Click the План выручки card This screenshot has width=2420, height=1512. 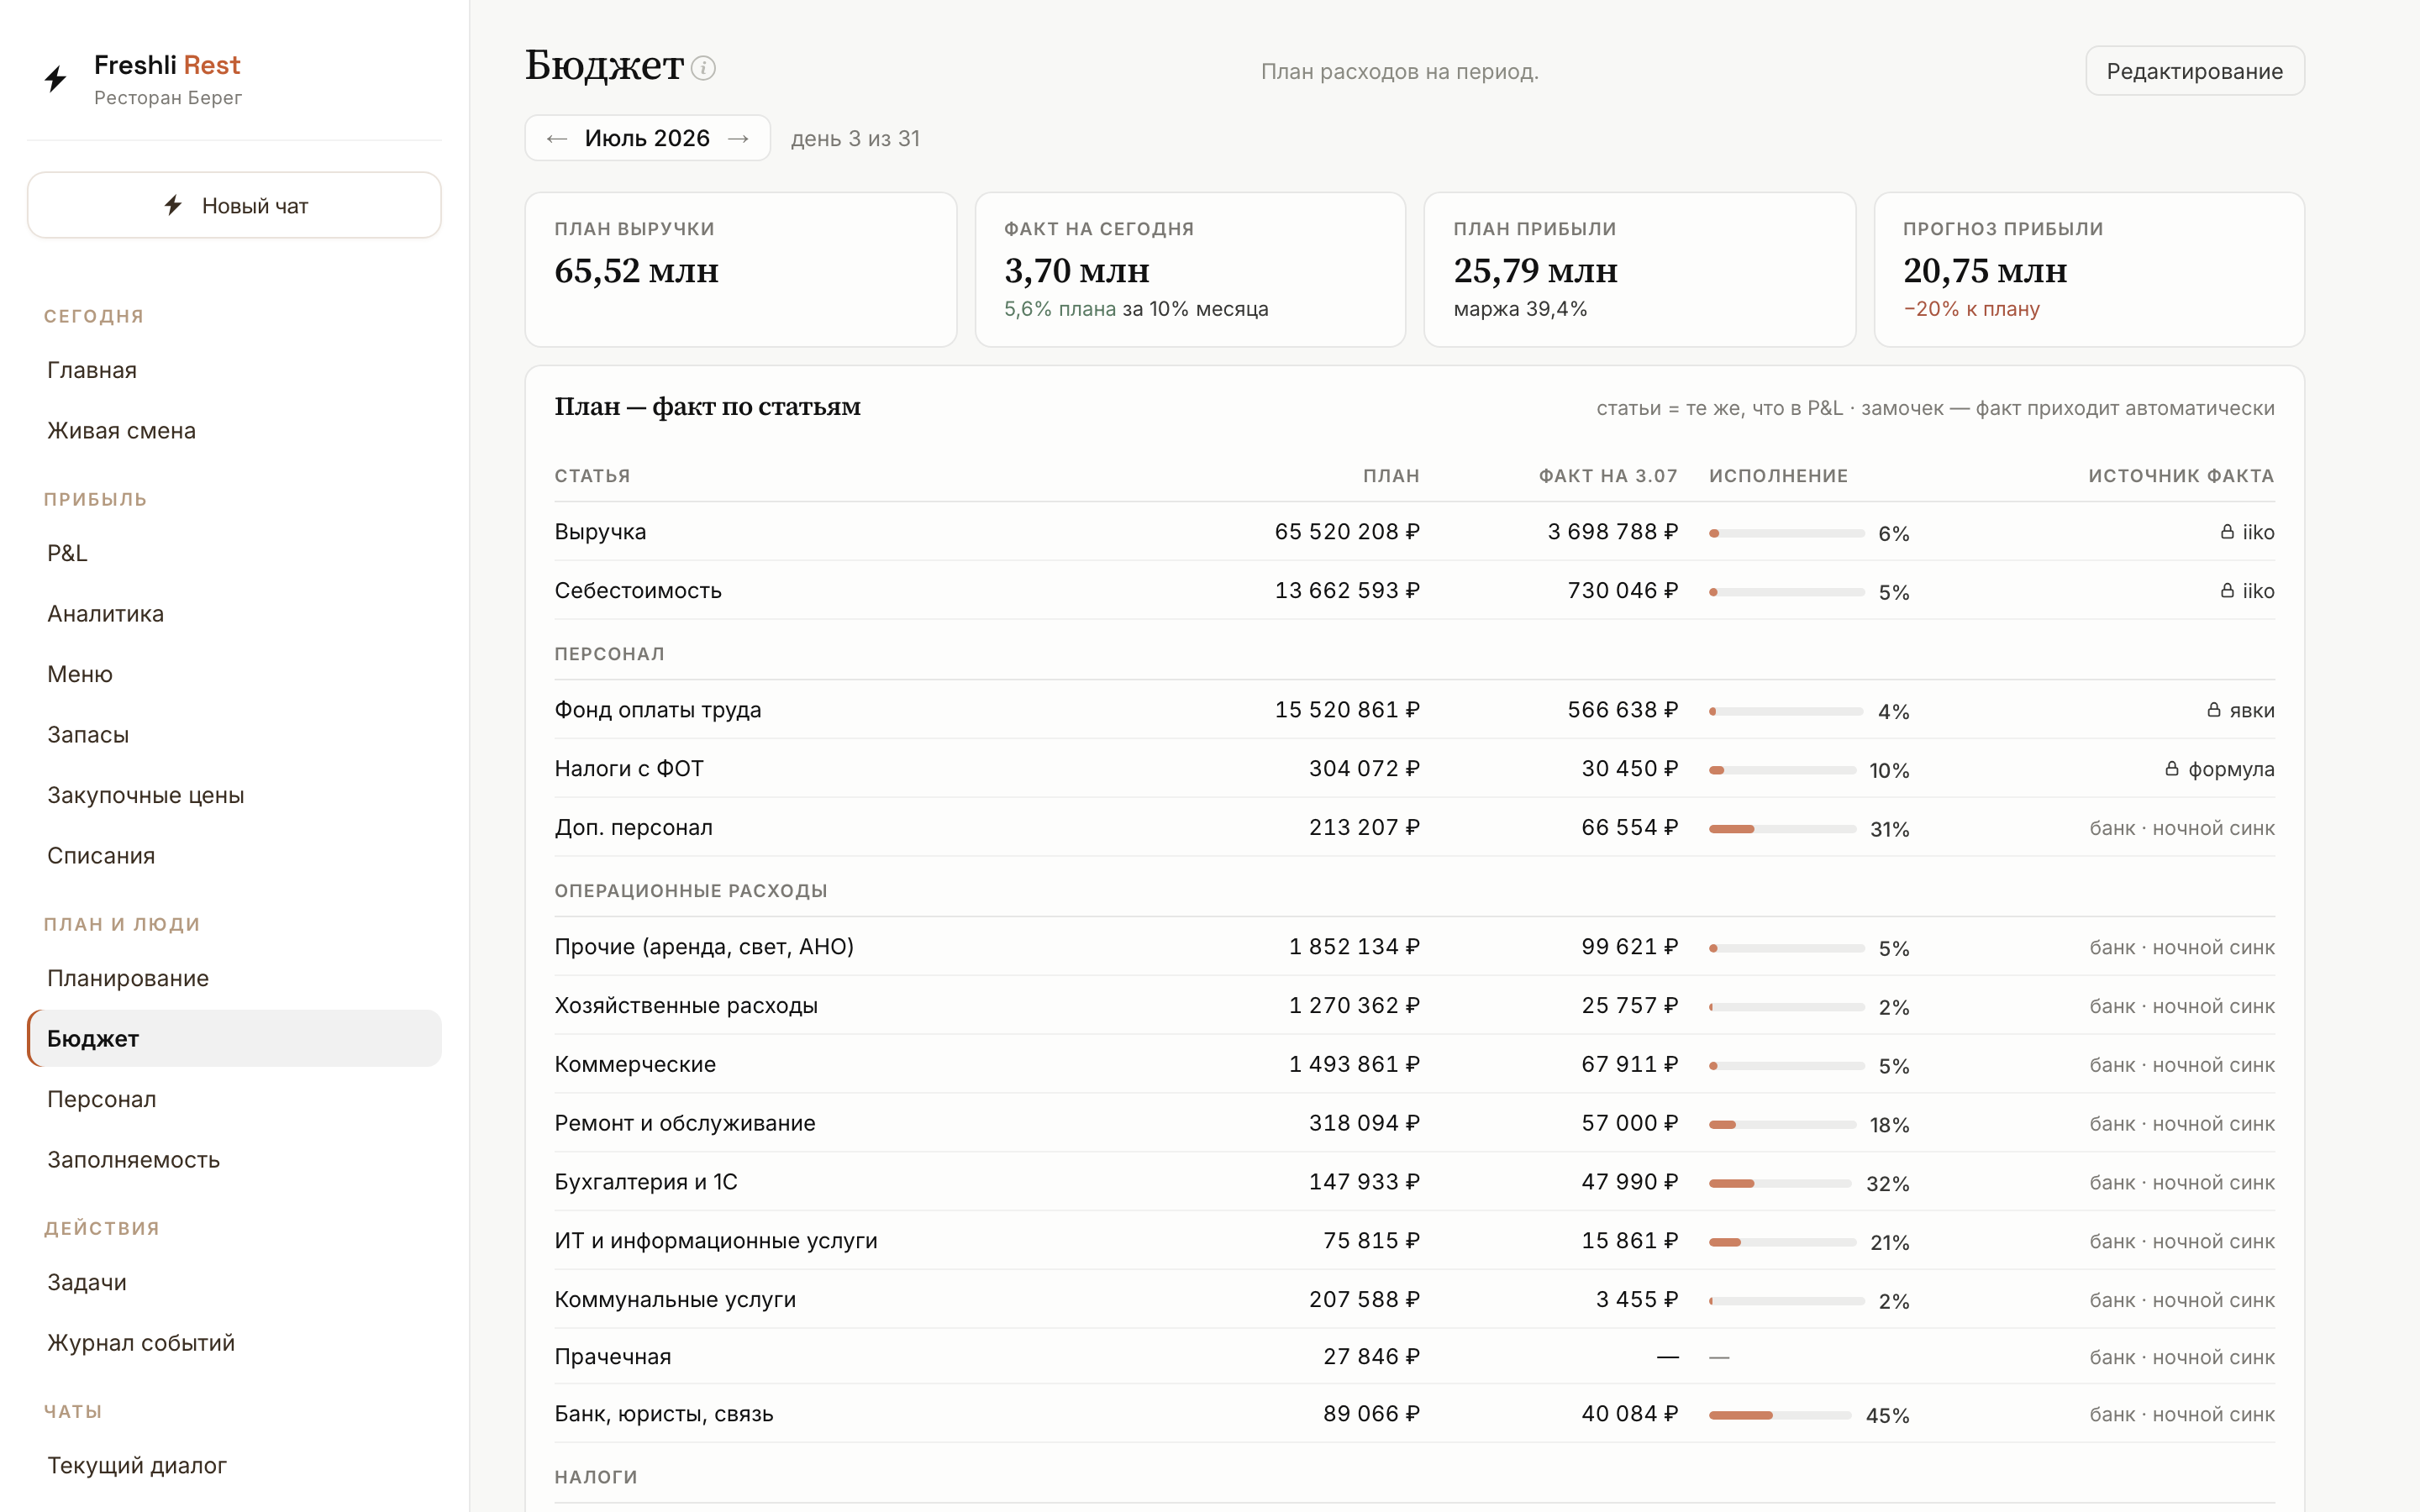click(x=740, y=270)
